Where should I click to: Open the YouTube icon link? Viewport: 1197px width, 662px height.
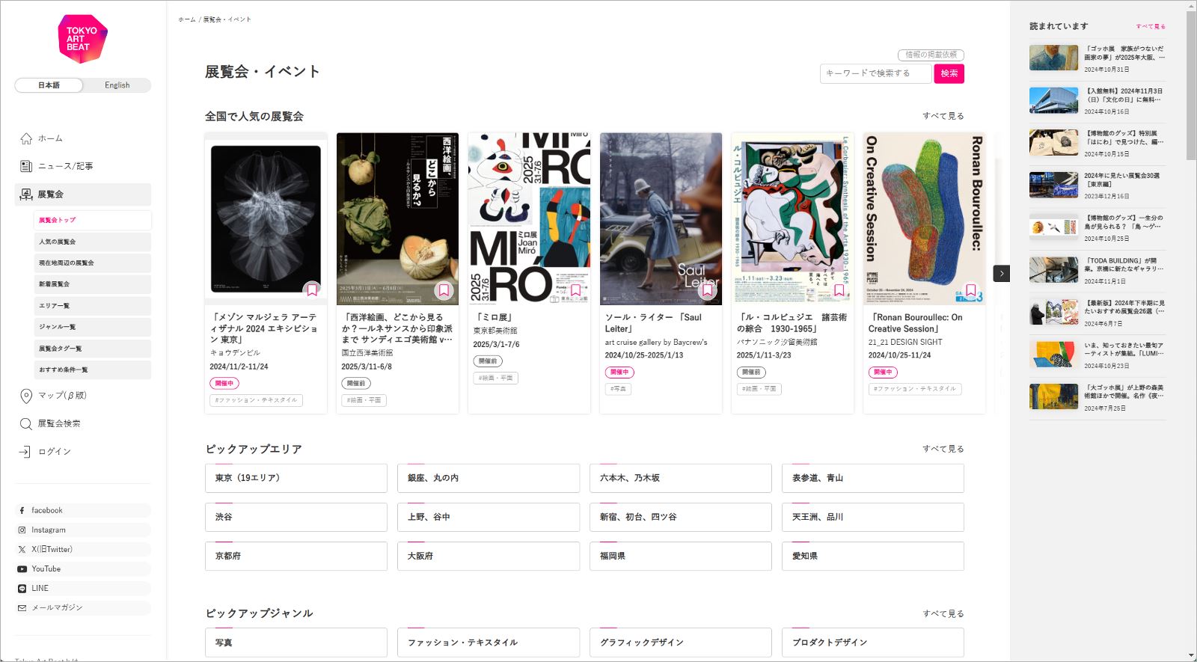pyautogui.click(x=22, y=568)
